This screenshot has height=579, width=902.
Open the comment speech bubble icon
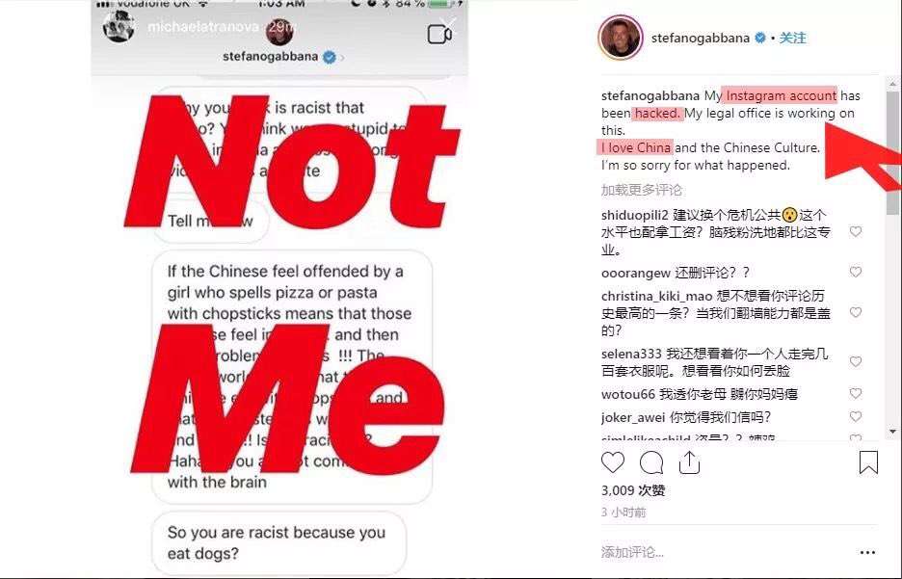(651, 462)
